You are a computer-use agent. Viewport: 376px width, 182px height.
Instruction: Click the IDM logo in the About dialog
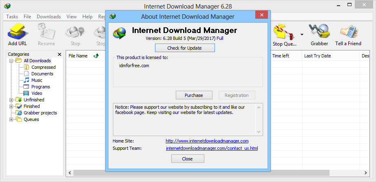119,33
